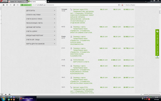Select balance '28 507.54 UAH'

coord(129,87)
